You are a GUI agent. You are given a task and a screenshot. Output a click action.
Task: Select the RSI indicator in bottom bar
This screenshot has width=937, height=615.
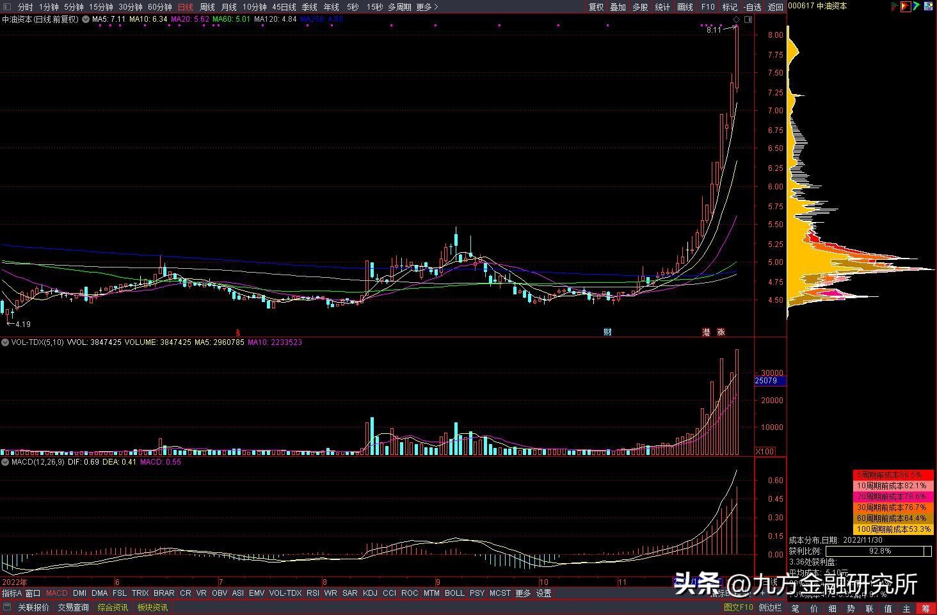312,593
